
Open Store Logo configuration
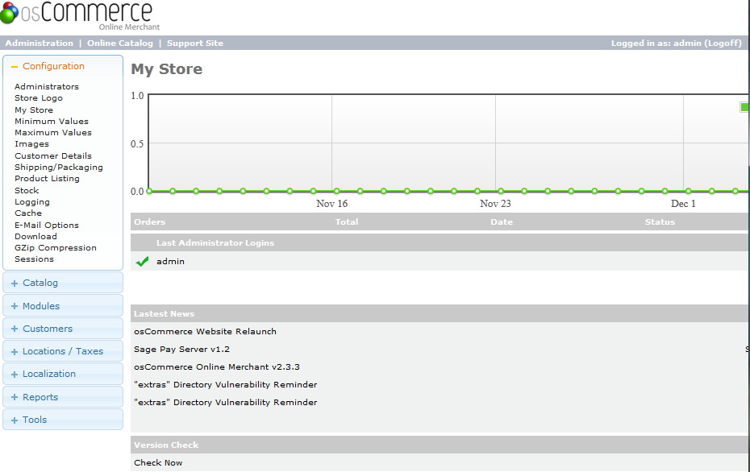38,98
